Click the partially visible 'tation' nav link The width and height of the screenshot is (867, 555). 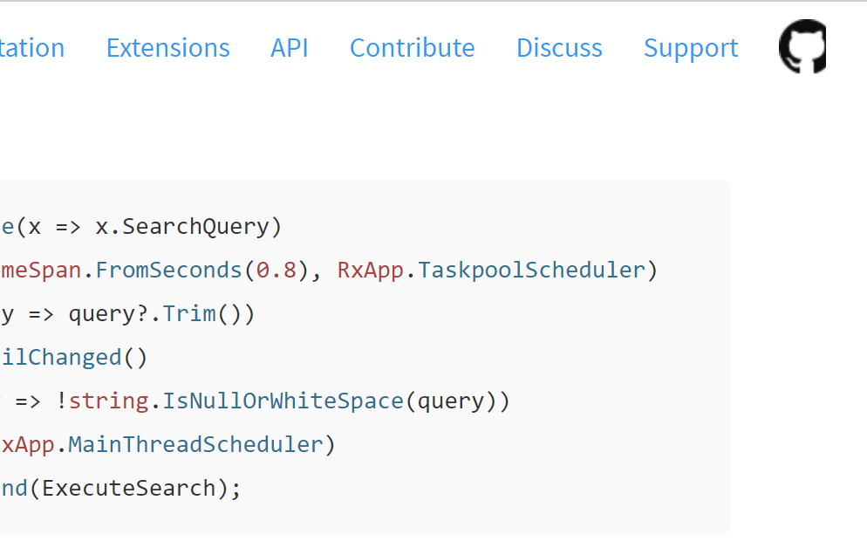[x=32, y=48]
